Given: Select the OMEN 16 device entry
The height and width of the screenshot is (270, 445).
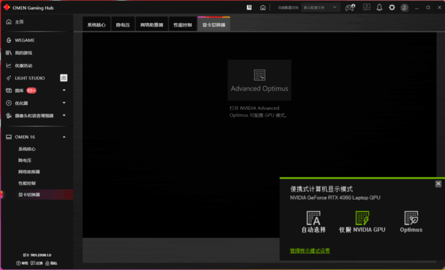Looking at the screenshot, I should click(x=20, y=137).
